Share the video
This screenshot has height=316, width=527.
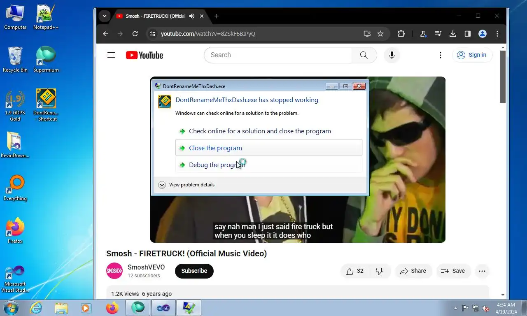413,271
